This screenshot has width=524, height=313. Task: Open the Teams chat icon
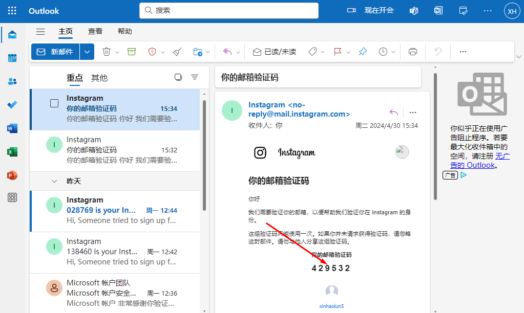point(414,11)
